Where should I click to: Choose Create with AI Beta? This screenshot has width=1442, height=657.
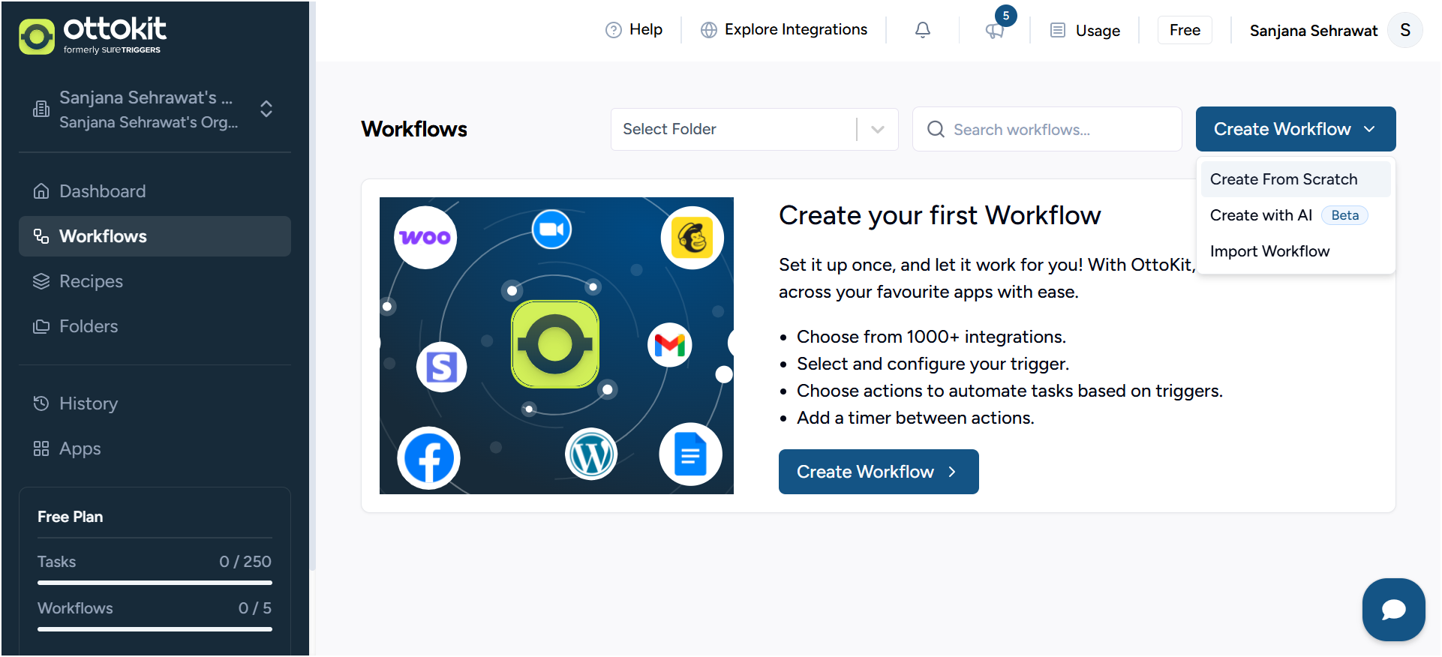pos(1296,215)
